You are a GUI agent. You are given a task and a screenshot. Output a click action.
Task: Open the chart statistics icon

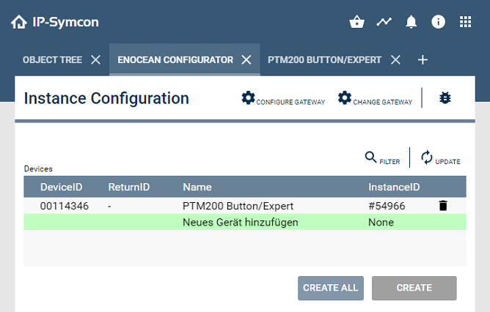(x=384, y=22)
